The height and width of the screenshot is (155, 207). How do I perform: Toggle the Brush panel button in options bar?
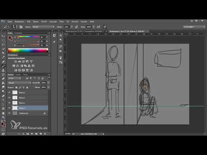[21, 27]
